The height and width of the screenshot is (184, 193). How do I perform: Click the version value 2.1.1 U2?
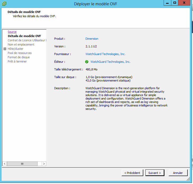[x=91, y=46]
